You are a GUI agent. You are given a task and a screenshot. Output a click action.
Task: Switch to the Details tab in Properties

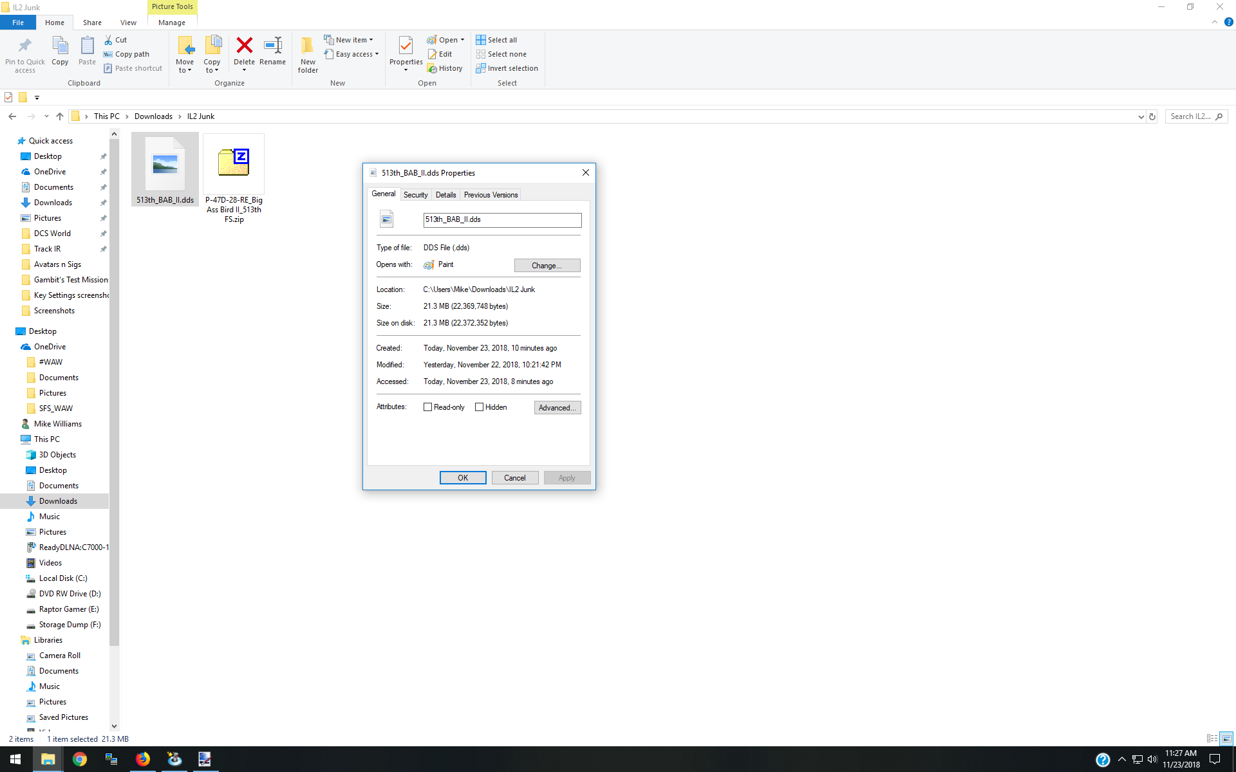(445, 195)
